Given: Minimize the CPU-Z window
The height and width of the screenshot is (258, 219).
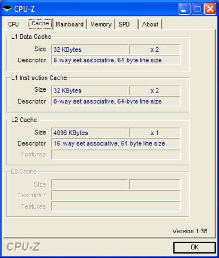Looking at the screenshot, I should 184,9.
